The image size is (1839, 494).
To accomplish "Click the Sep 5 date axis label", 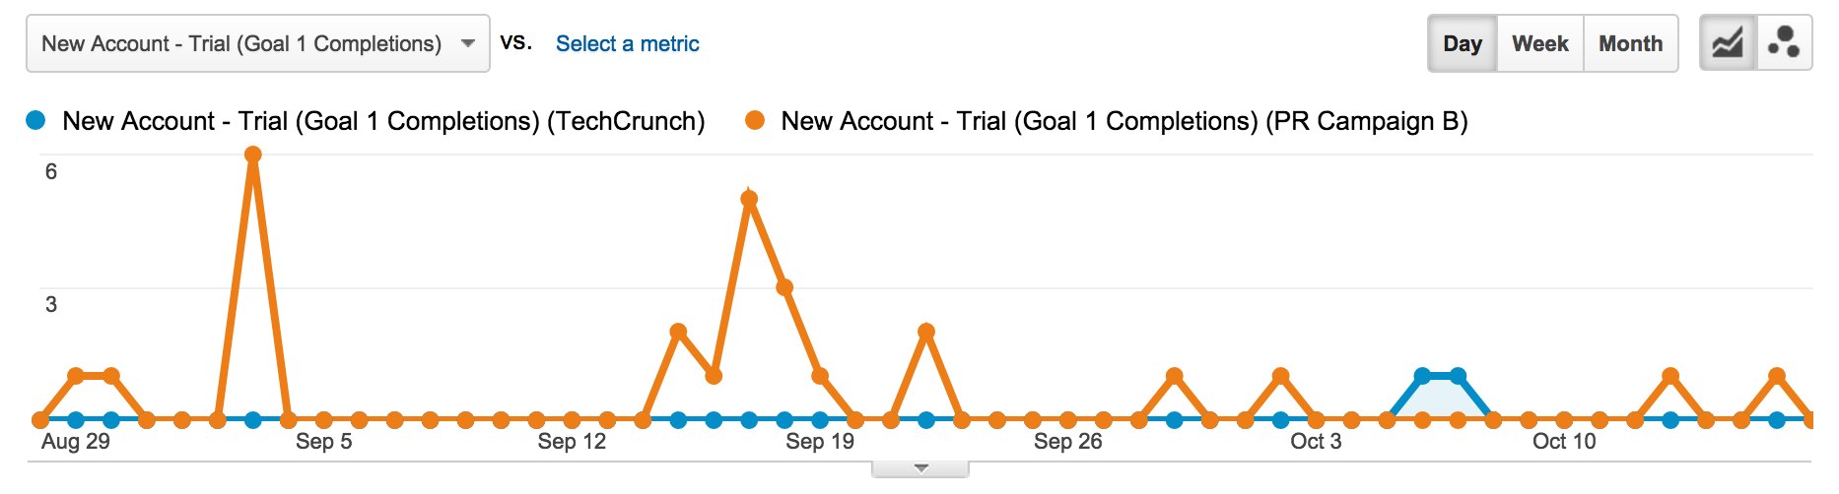I will [x=323, y=442].
